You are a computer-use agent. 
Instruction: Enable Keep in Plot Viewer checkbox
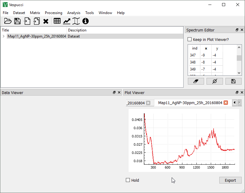coord(189,39)
